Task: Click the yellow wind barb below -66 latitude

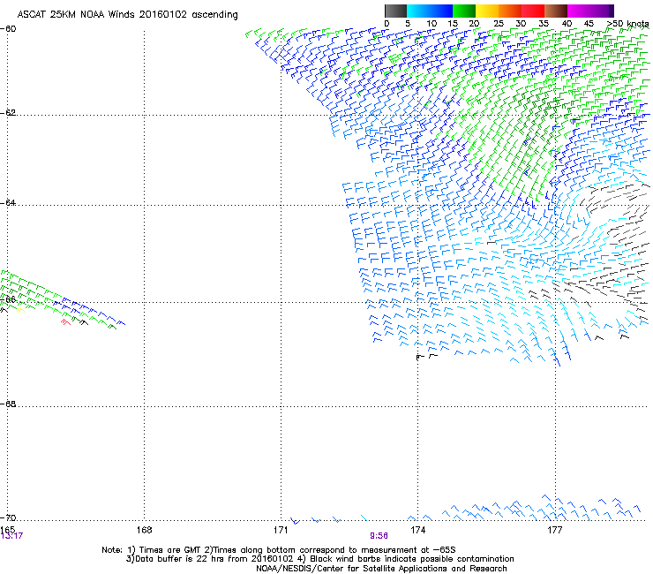Action: [x=21, y=310]
